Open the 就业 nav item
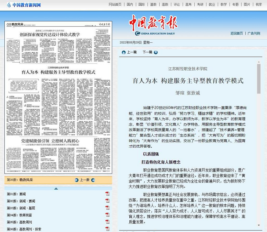 pyautogui.click(x=212, y=4)
